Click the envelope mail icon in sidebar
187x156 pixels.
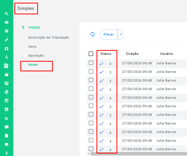pos(6,127)
